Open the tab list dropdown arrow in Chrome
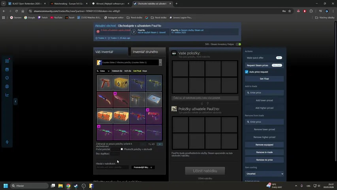337x190 pixels. coord(4,4)
